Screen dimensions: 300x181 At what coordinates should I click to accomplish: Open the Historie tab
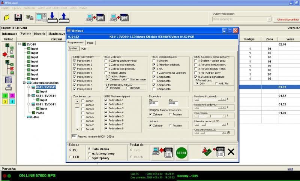point(40,34)
